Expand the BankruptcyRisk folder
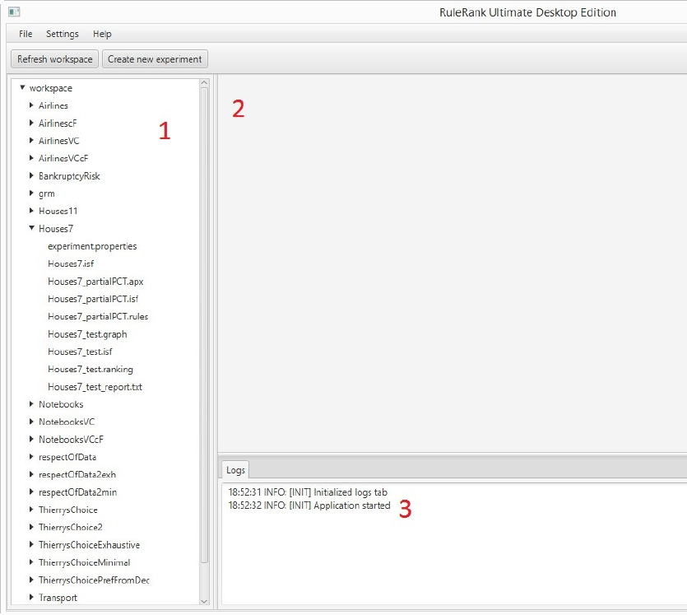Viewport: 687px width, 615px height. coord(31,175)
